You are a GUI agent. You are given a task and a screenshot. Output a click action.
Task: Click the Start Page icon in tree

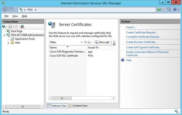point(8,31)
